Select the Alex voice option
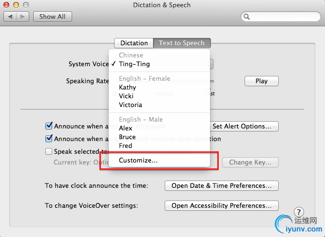Screen dimensions: 325x237 (x=126, y=128)
